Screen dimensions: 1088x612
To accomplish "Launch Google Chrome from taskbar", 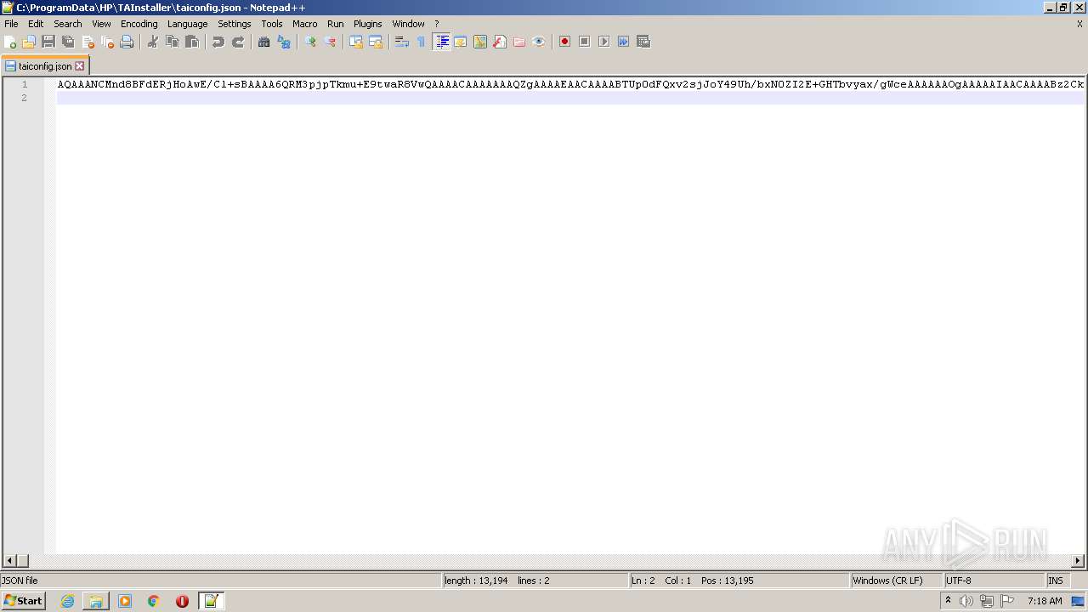I will click(154, 601).
